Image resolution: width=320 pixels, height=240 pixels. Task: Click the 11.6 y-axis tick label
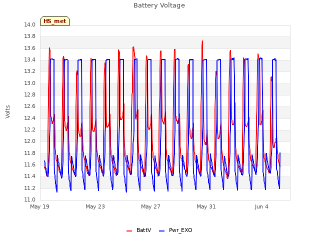[30, 164]
